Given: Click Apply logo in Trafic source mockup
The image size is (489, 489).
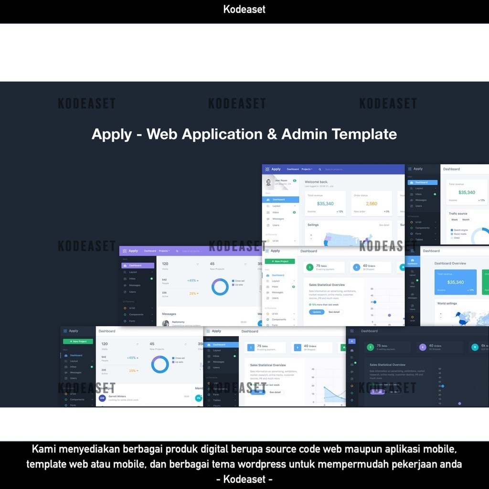Looking at the screenshot, I should (415, 169).
